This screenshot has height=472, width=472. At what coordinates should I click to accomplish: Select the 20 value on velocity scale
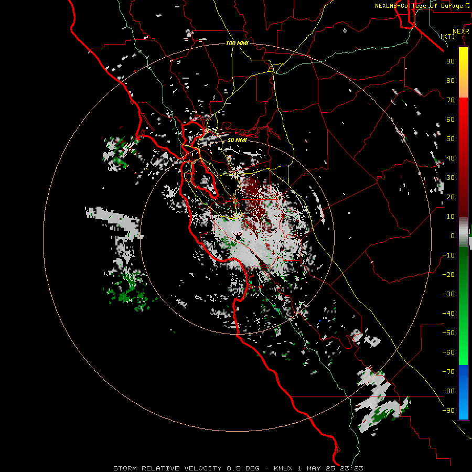(x=450, y=197)
